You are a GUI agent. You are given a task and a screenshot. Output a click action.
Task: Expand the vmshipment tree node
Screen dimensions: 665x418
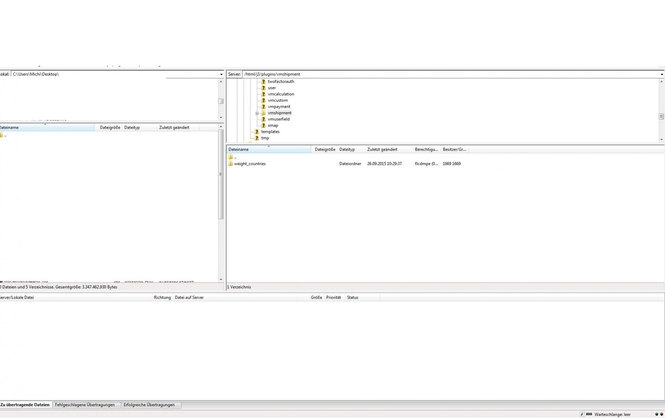pos(257,113)
